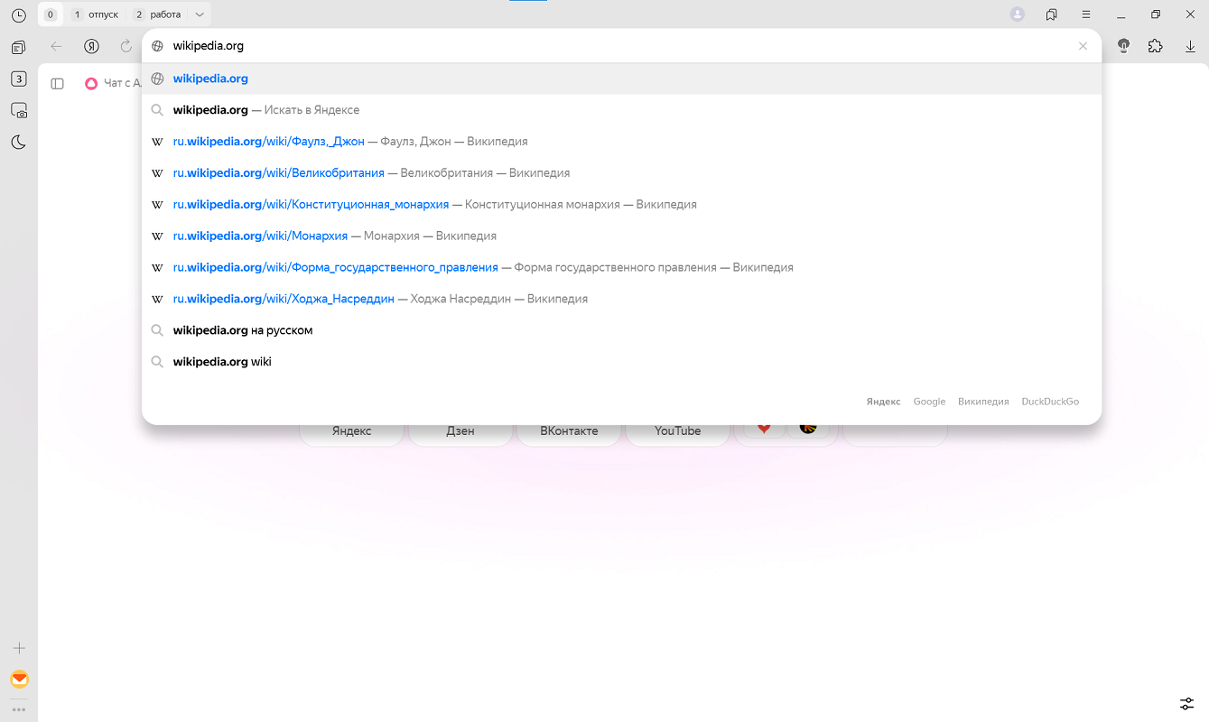Expand the tab groups dropdown chevron
Screen dimensions: 1209x722
[200, 14]
